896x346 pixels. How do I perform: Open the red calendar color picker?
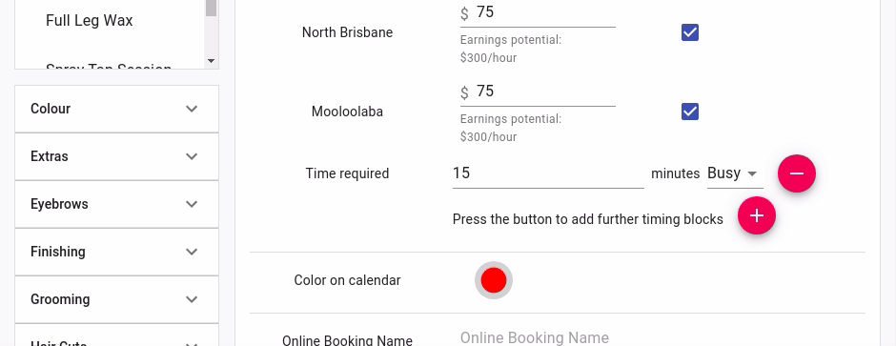pos(494,280)
